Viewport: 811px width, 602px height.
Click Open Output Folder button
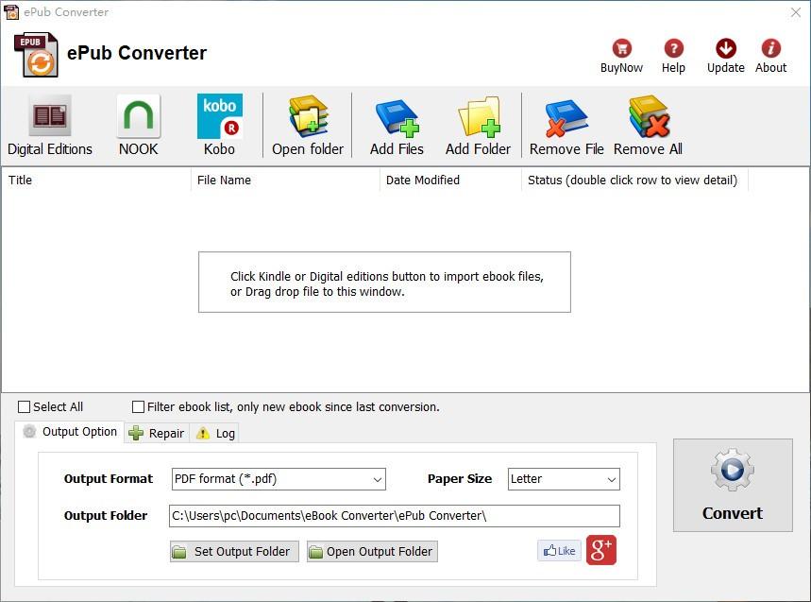(372, 551)
